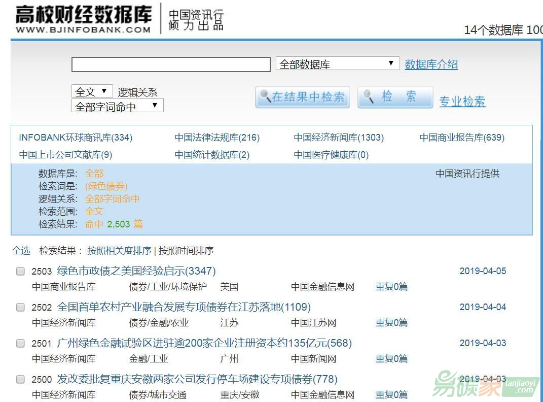This screenshot has height=402, width=543.
Task: Expand the 全文 search scope dropdown
Action: click(92, 91)
